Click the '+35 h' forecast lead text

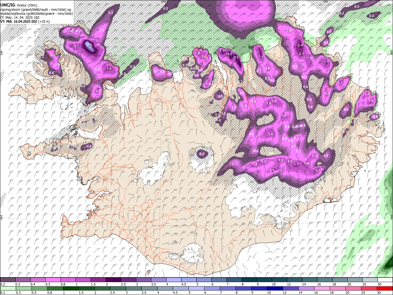point(44,22)
